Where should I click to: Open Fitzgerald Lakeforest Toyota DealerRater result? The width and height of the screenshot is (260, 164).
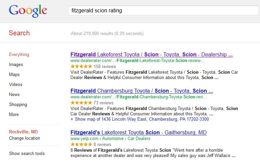pos(151,55)
